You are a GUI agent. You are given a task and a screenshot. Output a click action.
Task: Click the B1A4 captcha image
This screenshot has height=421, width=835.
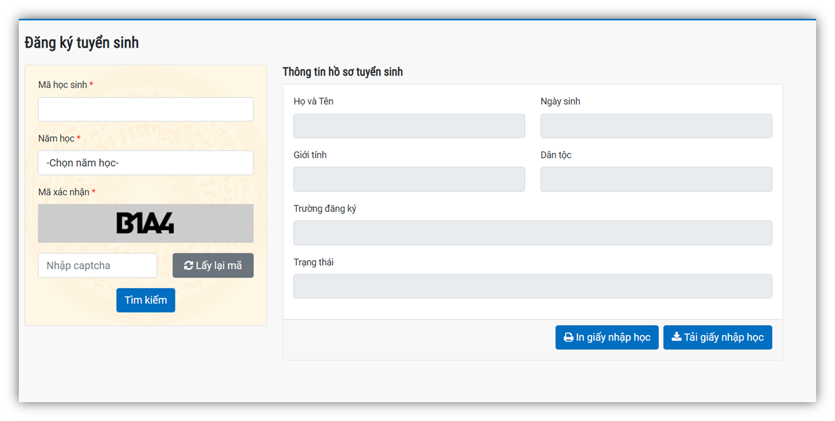coord(146,223)
